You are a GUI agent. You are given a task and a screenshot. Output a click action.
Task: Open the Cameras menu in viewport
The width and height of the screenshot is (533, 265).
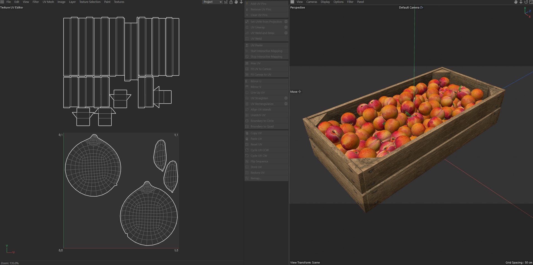pos(312,2)
